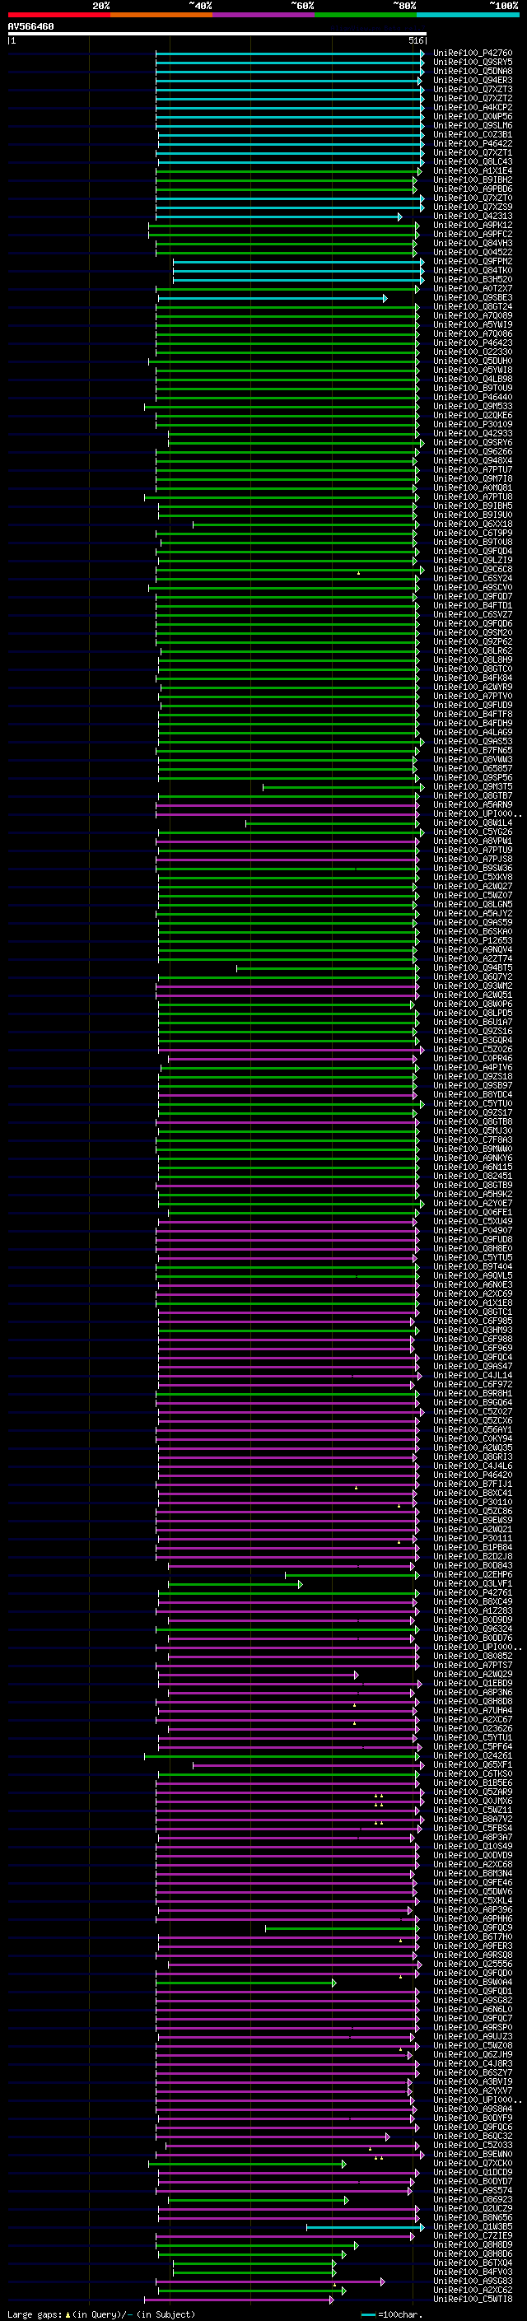Click label UniRef100_A9PK12

pyautogui.click(x=473, y=226)
